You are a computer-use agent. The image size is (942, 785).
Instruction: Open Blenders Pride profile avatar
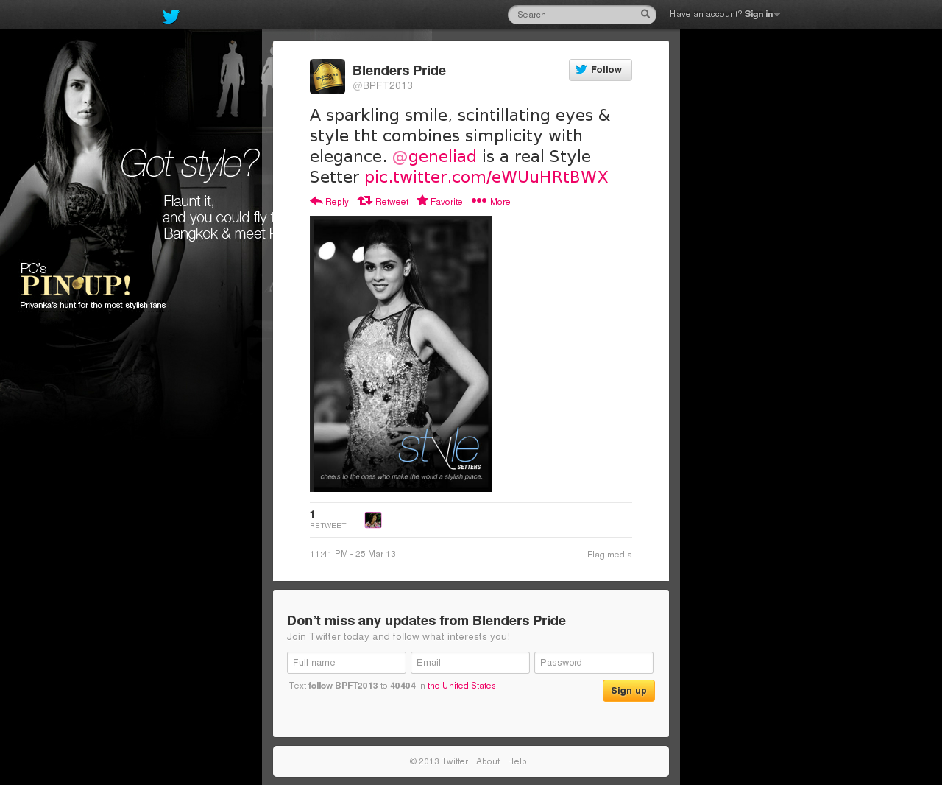click(x=327, y=77)
